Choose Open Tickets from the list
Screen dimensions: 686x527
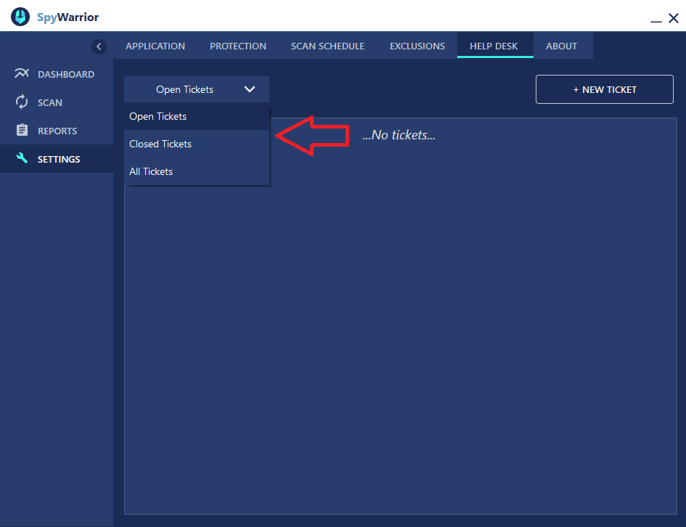(x=197, y=116)
